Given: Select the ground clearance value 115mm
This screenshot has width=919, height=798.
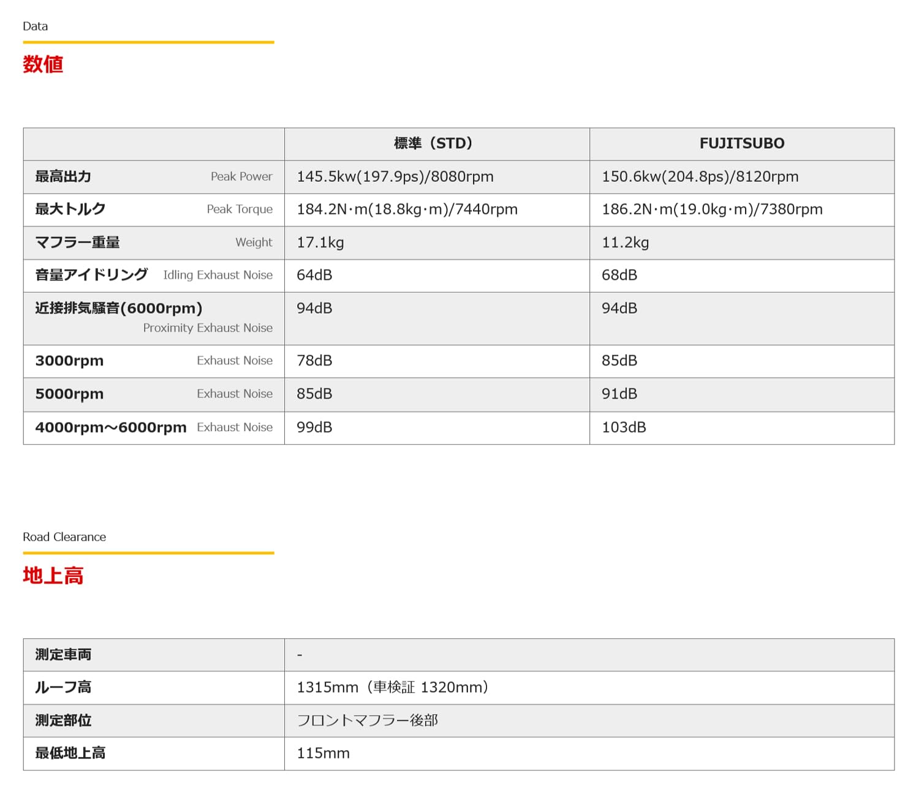Looking at the screenshot, I should click(x=323, y=753).
